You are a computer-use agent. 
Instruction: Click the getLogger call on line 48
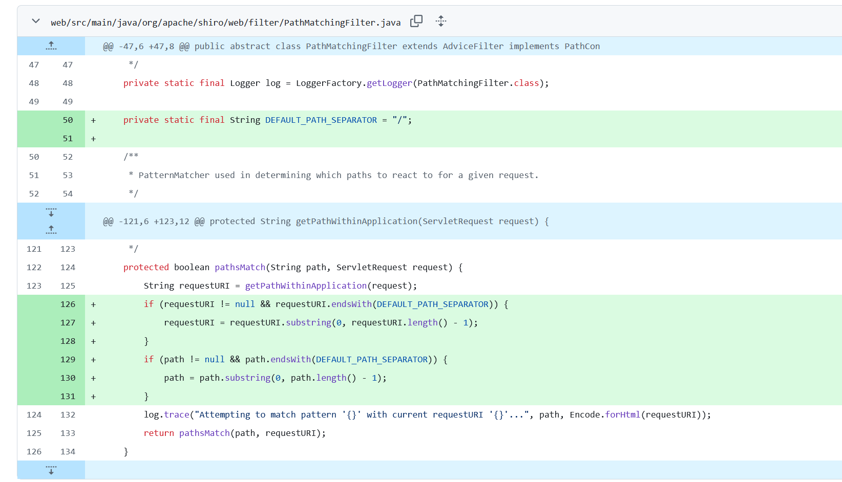[389, 83]
